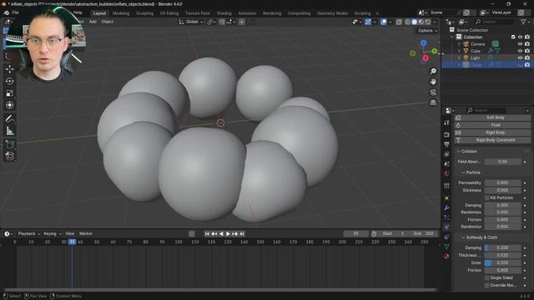The height and width of the screenshot is (300, 534).
Task: Enable the Kill Particles checkbox
Action: (487, 197)
